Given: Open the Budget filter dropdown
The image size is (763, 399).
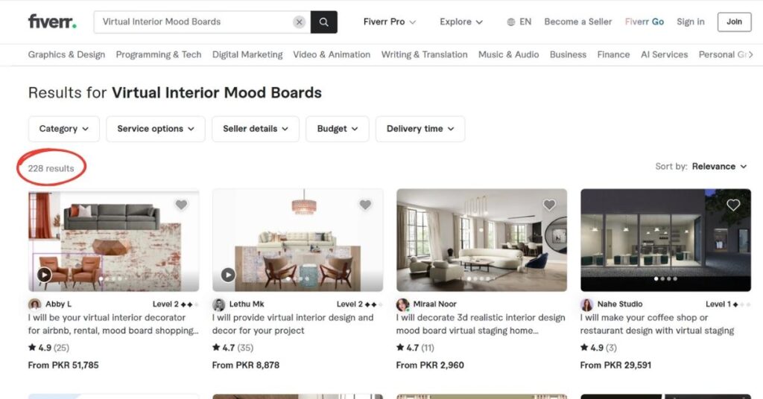Looking at the screenshot, I should [x=338, y=129].
